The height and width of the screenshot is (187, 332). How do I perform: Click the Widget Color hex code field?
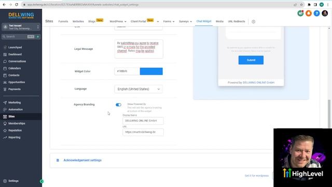[127, 71]
